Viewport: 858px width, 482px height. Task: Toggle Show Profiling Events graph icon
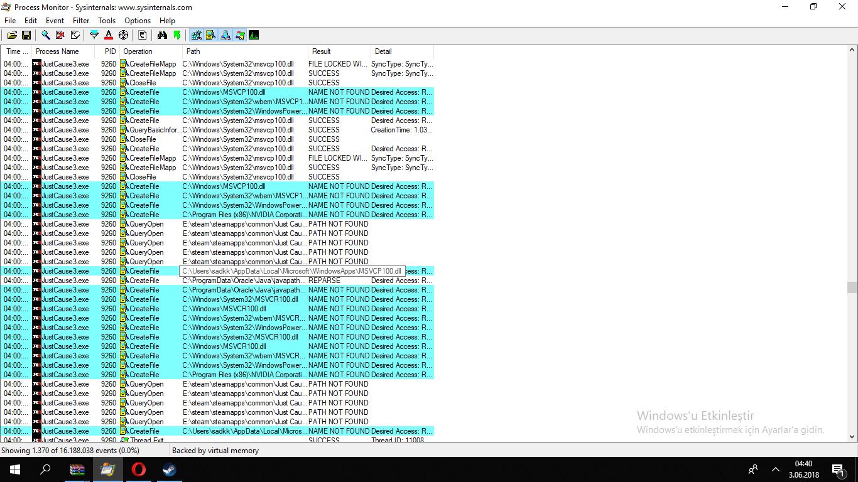[254, 35]
